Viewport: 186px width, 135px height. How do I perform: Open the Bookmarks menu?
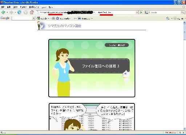pyautogui.click(x=34, y=7)
